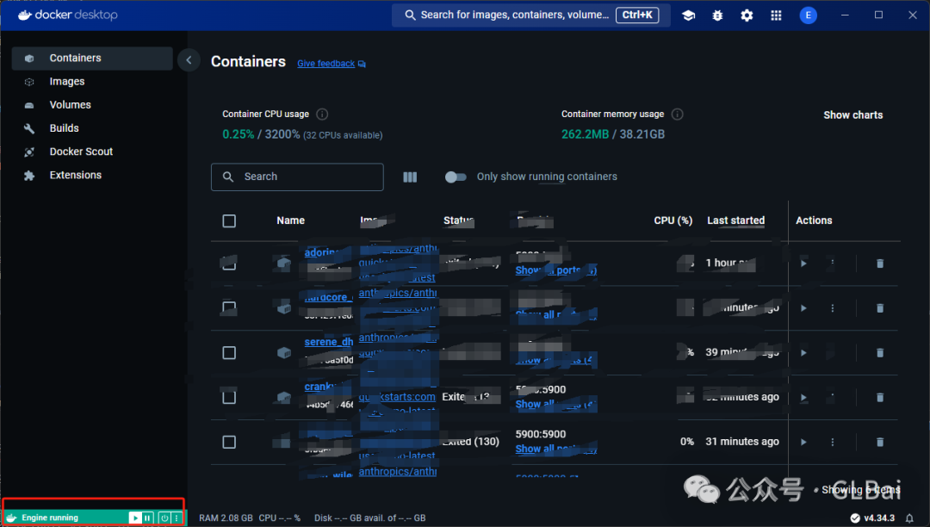Collapse the left sidebar with the chevron
Screen dimensions: 930x527
click(189, 59)
